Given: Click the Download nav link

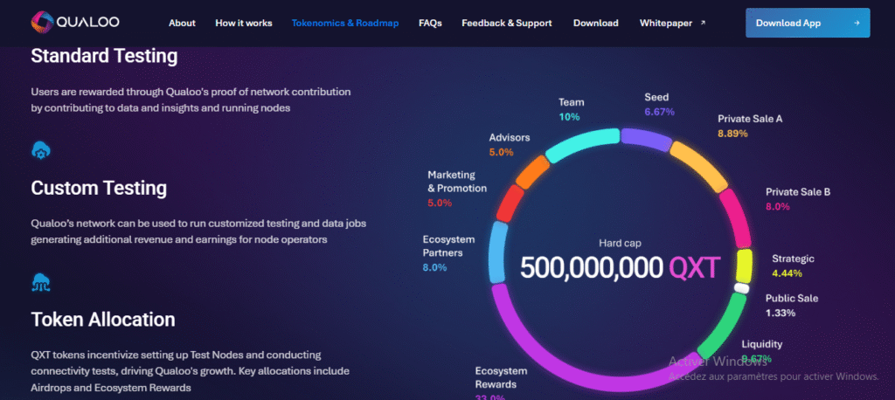Looking at the screenshot, I should pyautogui.click(x=595, y=23).
